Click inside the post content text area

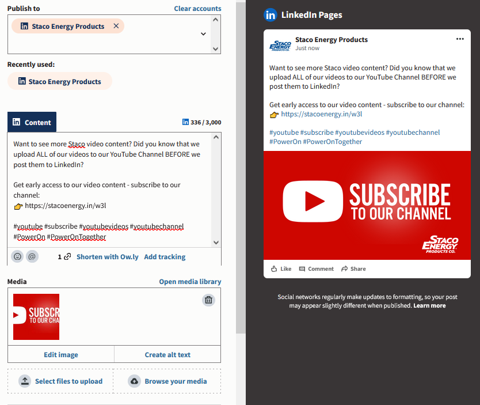pos(109,190)
